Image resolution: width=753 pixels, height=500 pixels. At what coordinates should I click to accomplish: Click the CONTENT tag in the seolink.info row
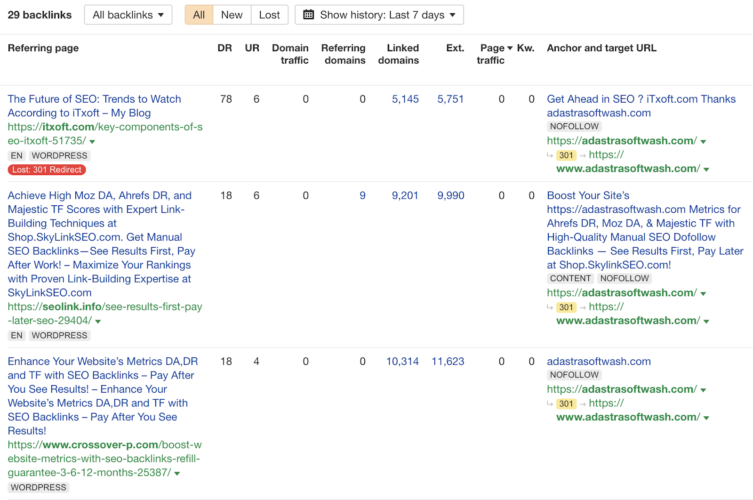pyautogui.click(x=570, y=278)
